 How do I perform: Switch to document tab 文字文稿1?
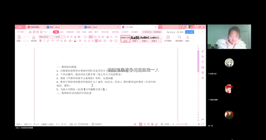click(139, 27)
